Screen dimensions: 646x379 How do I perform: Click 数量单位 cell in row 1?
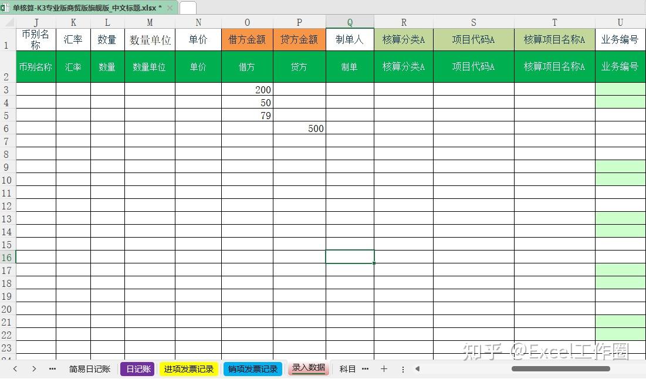pyautogui.click(x=150, y=39)
